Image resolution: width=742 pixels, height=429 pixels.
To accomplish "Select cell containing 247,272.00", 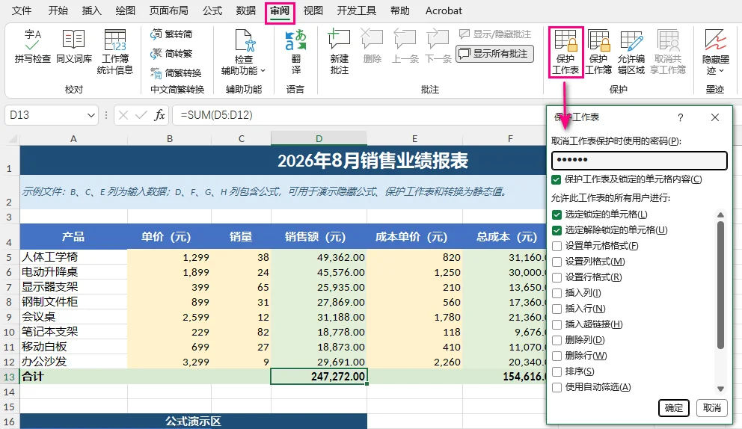I will click(x=319, y=377).
